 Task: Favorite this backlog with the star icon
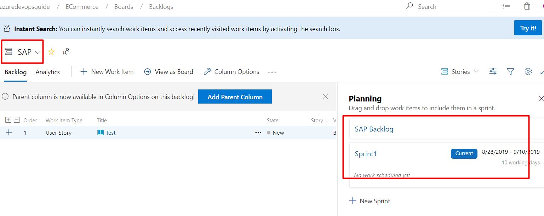tap(51, 52)
